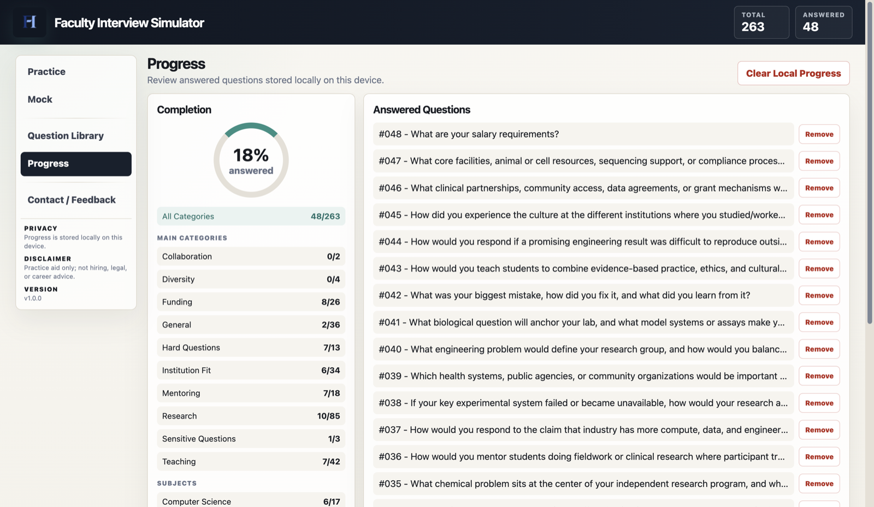Filter by Teaching category

[251, 462]
